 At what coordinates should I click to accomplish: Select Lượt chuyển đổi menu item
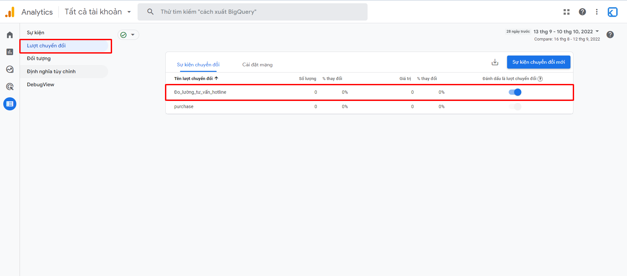(x=64, y=46)
